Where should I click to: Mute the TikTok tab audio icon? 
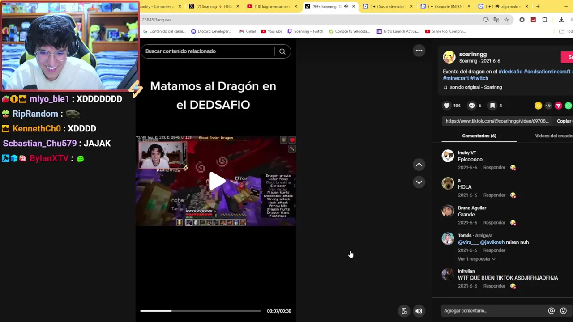pyautogui.click(x=346, y=6)
